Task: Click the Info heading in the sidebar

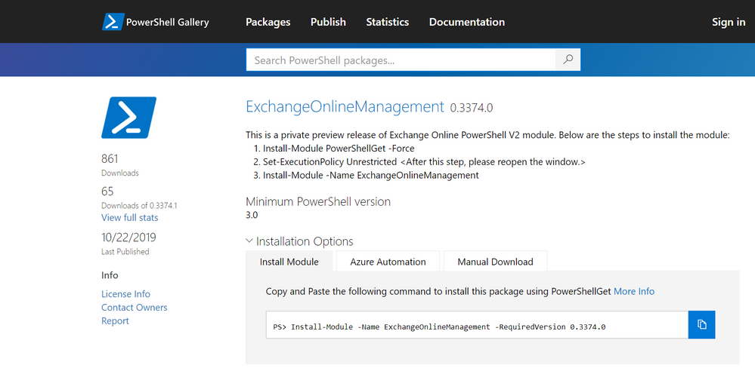Action: (110, 275)
